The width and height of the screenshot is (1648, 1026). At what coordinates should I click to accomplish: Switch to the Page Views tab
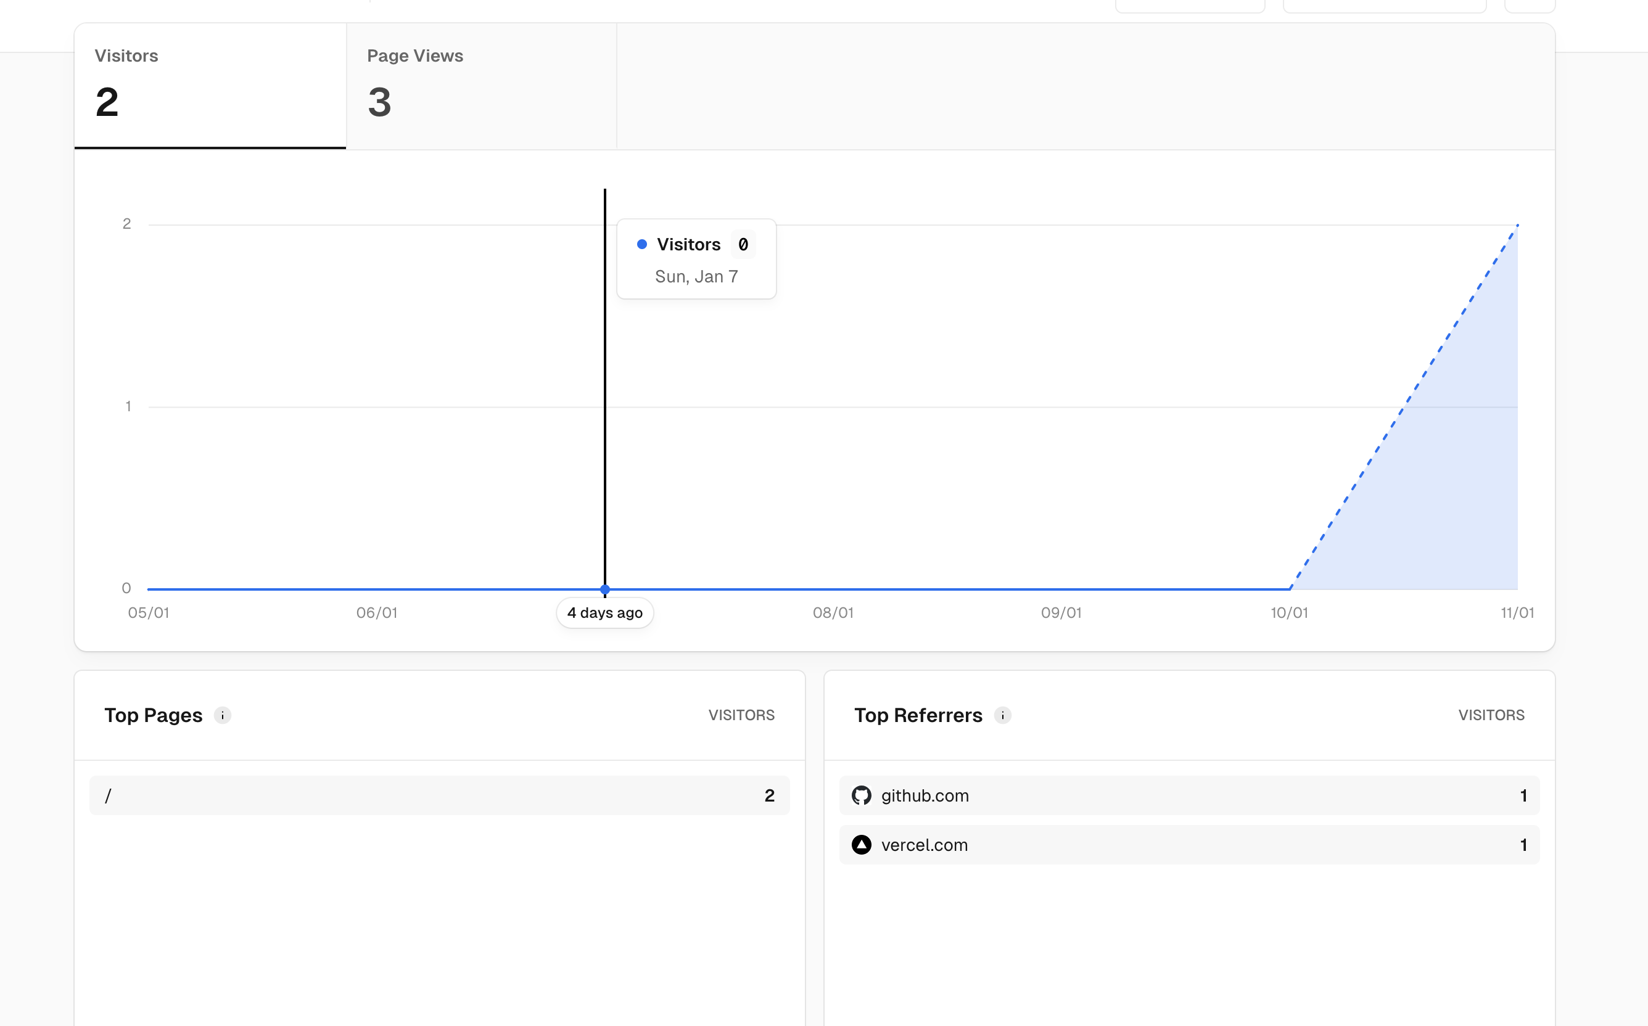coord(481,86)
